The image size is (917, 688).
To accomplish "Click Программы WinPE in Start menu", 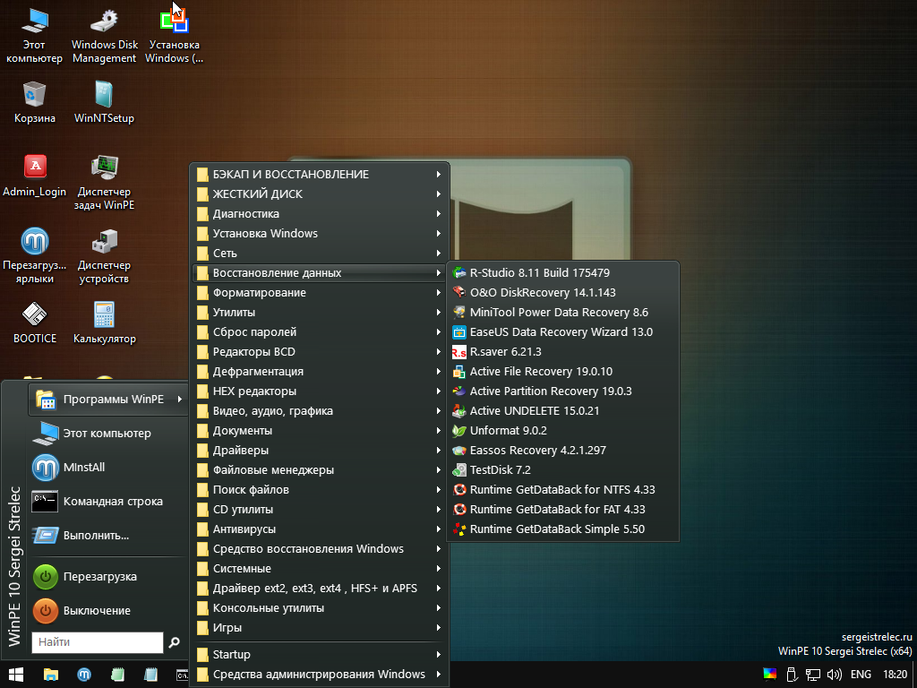I will pos(108,399).
